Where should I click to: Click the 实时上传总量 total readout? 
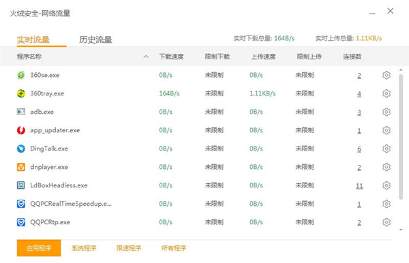[x=348, y=38]
